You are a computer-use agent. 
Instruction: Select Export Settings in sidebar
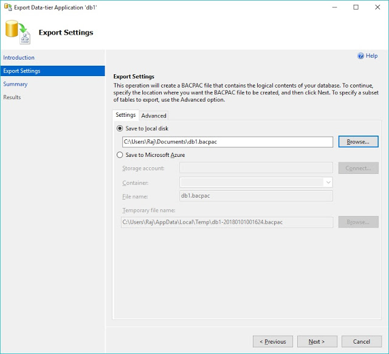(22, 71)
